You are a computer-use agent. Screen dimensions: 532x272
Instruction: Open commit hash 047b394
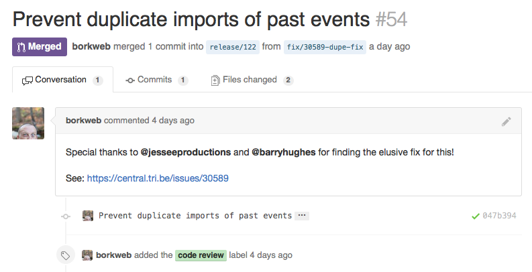point(499,216)
